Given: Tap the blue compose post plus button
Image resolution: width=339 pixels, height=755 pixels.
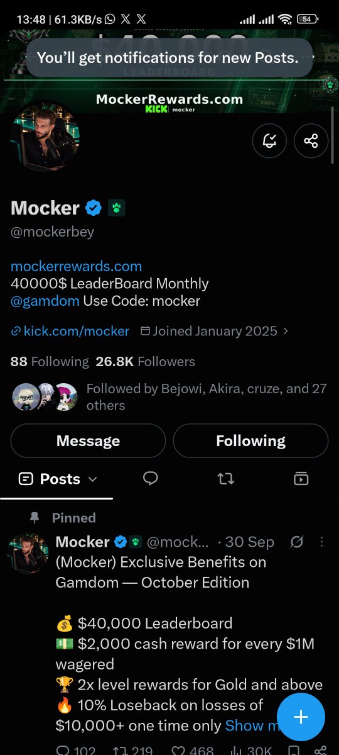Looking at the screenshot, I should click(301, 717).
